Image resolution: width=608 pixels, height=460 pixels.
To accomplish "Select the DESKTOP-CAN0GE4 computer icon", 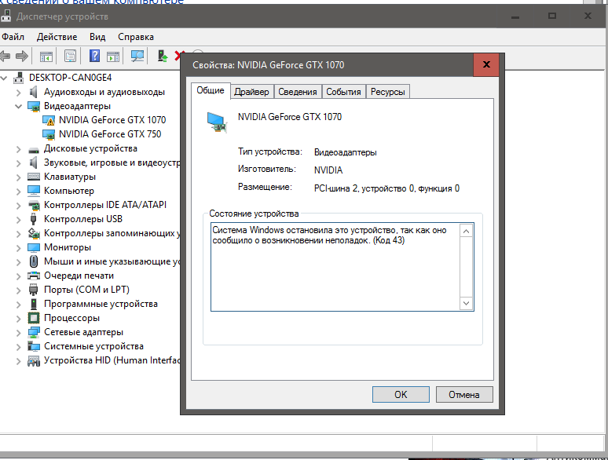I will click(18, 78).
